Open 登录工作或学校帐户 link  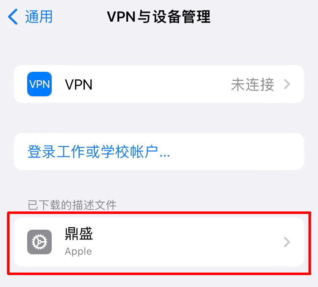click(x=98, y=152)
